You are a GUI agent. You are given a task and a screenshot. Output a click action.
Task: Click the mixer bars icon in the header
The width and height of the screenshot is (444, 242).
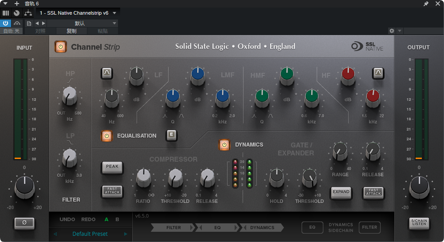pyautogui.click(x=6, y=13)
